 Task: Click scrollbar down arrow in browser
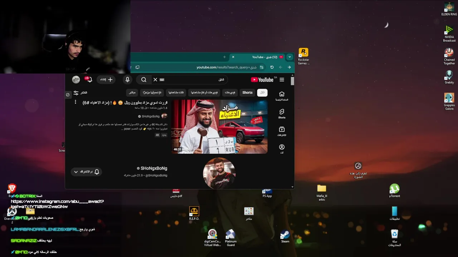(292, 187)
